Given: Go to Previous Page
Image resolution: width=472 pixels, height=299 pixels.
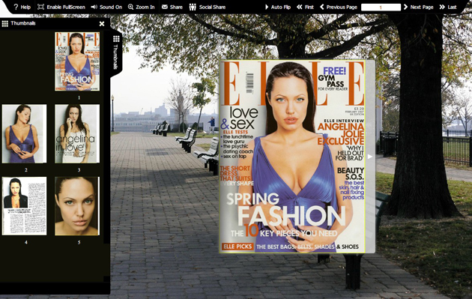Looking at the screenshot, I should (339, 7).
